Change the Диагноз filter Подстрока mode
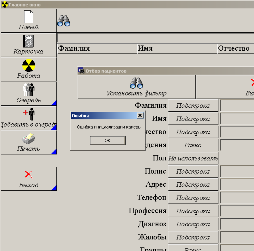Screen dimensions: 254x251 click(x=193, y=224)
